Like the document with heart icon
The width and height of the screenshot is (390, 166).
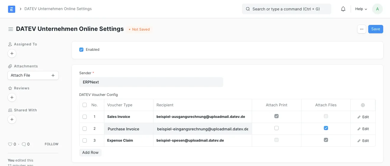[x=10, y=144]
